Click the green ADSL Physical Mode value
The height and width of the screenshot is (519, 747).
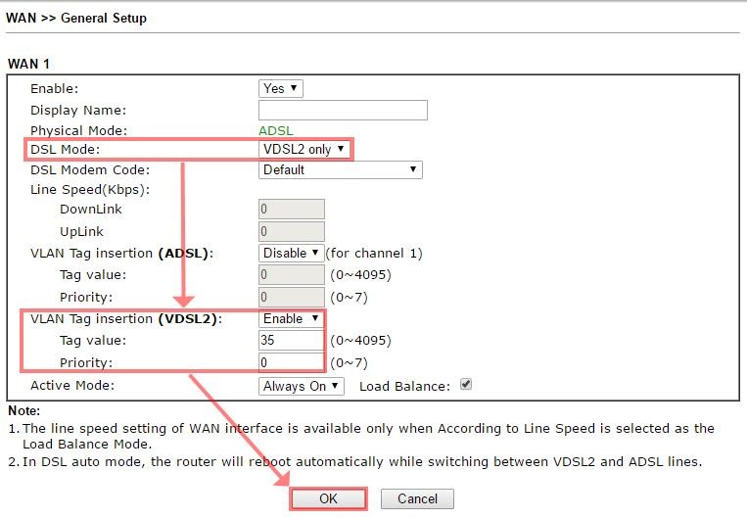point(275,130)
